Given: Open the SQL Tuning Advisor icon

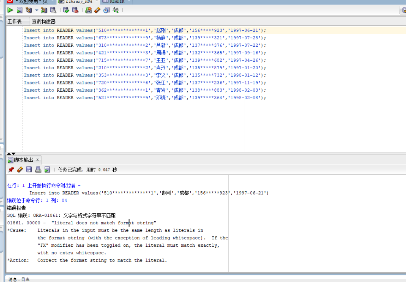Looking at the screenshot, I should 53,10.
